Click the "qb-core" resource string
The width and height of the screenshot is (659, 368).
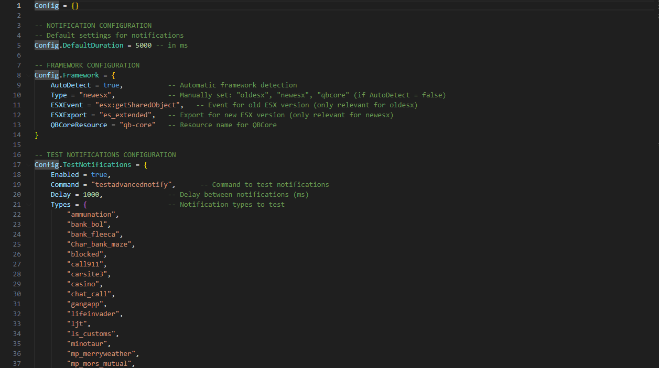[137, 125]
